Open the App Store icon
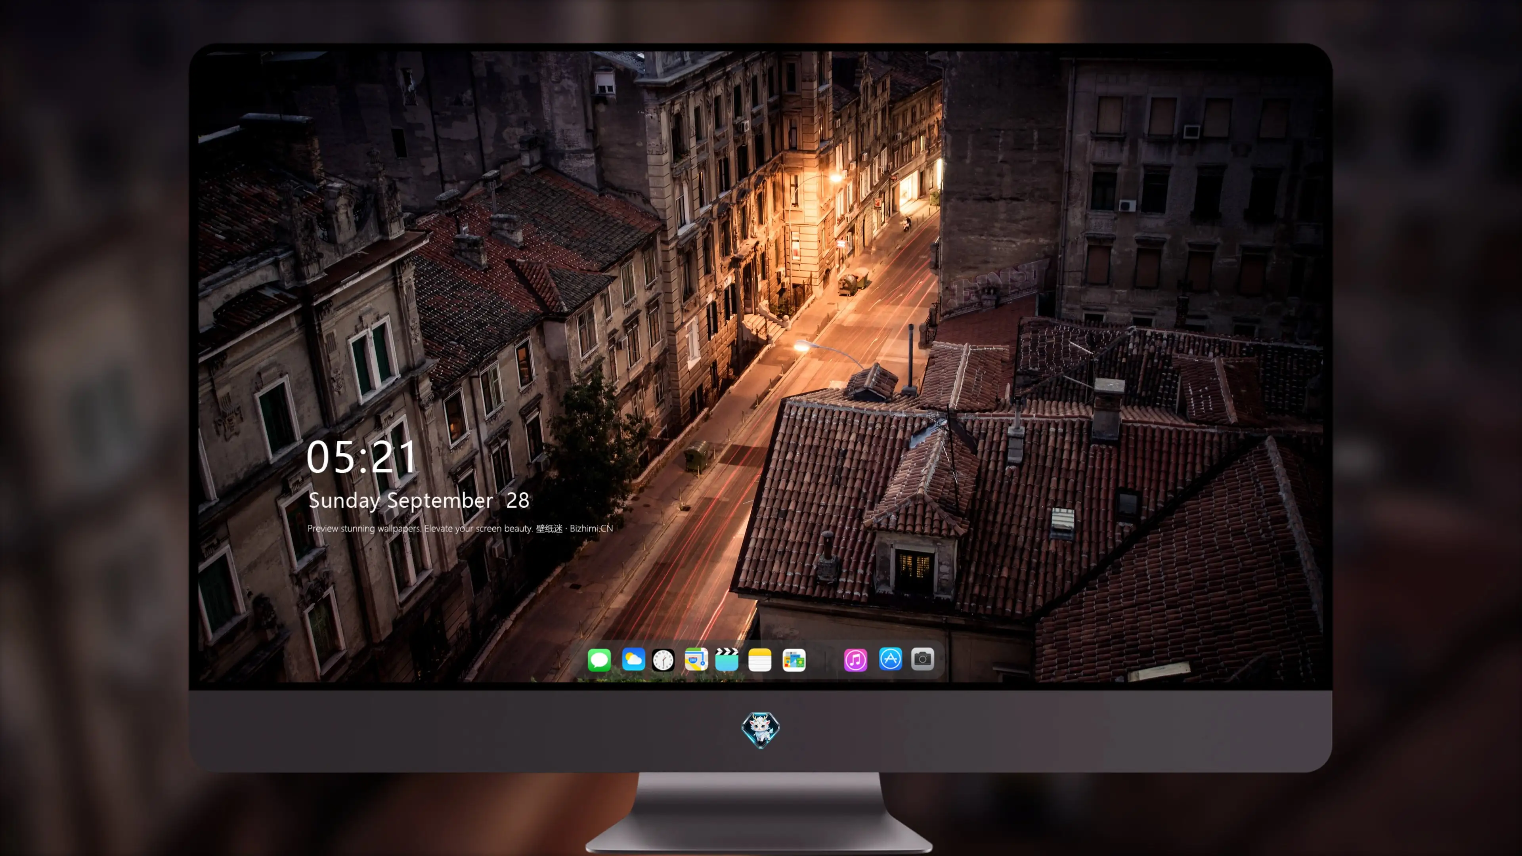Image resolution: width=1522 pixels, height=856 pixels. tap(890, 659)
